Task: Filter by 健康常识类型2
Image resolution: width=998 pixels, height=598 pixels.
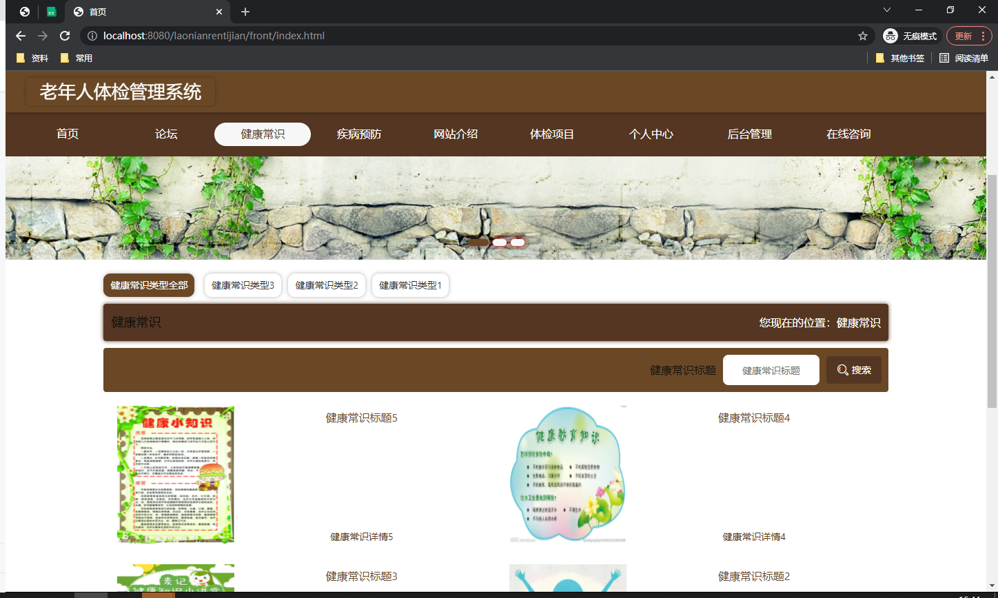Action: pyautogui.click(x=327, y=285)
